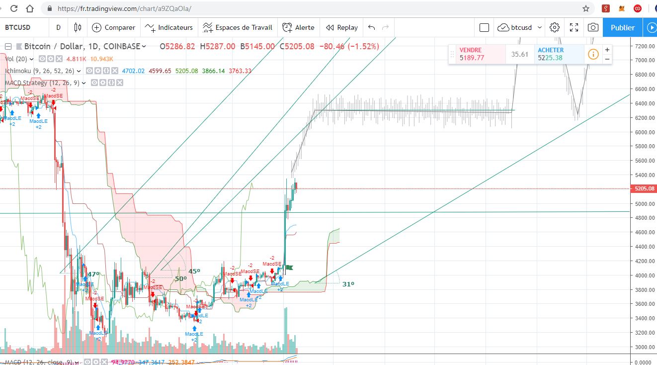The width and height of the screenshot is (657, 365).
Task: Select the 50º angle annotation
Action: point(181,279)
